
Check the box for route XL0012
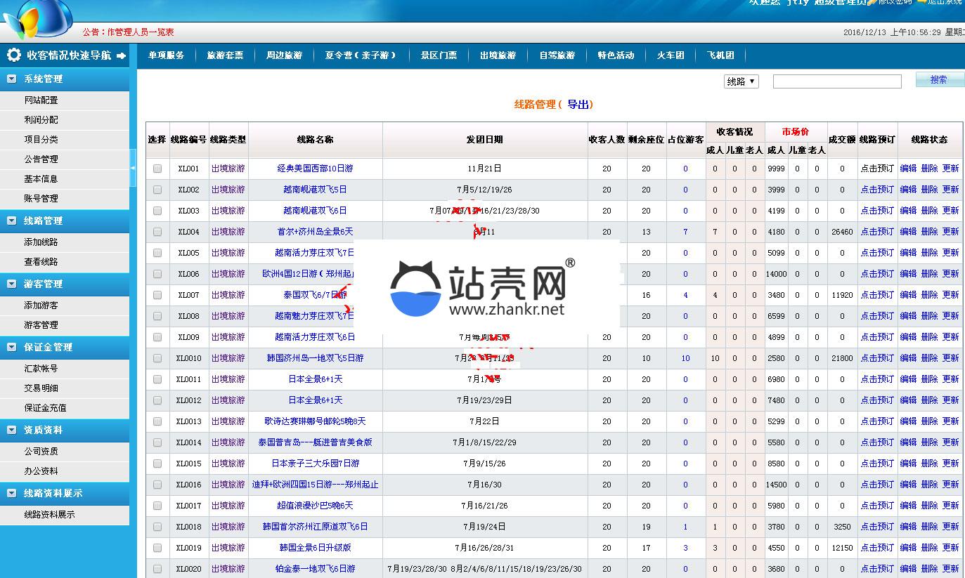[x=157, y=400]
